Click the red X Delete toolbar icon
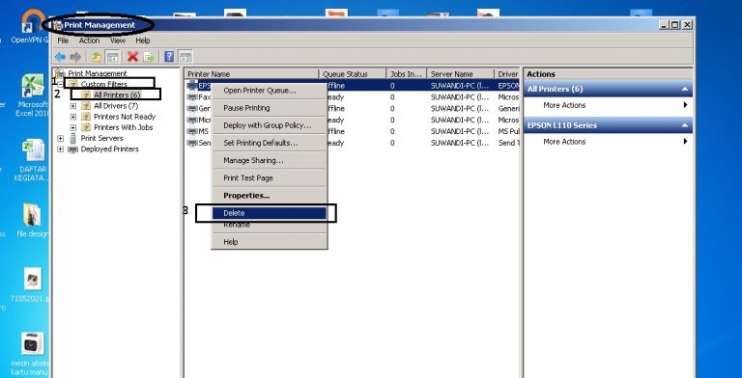742x378 pixels. [132, 57]
